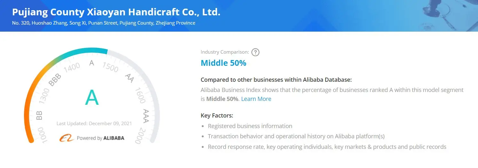Click the Last Updated December 09, 2021 text
Image resolution: width=478 pixels, height=168 pixels.
click(94, 124)
